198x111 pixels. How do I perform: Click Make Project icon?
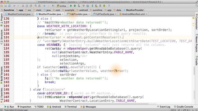coord(53,6)
